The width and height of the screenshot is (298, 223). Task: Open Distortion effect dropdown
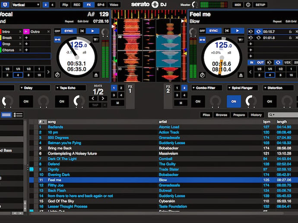click(x=278, y=88)
